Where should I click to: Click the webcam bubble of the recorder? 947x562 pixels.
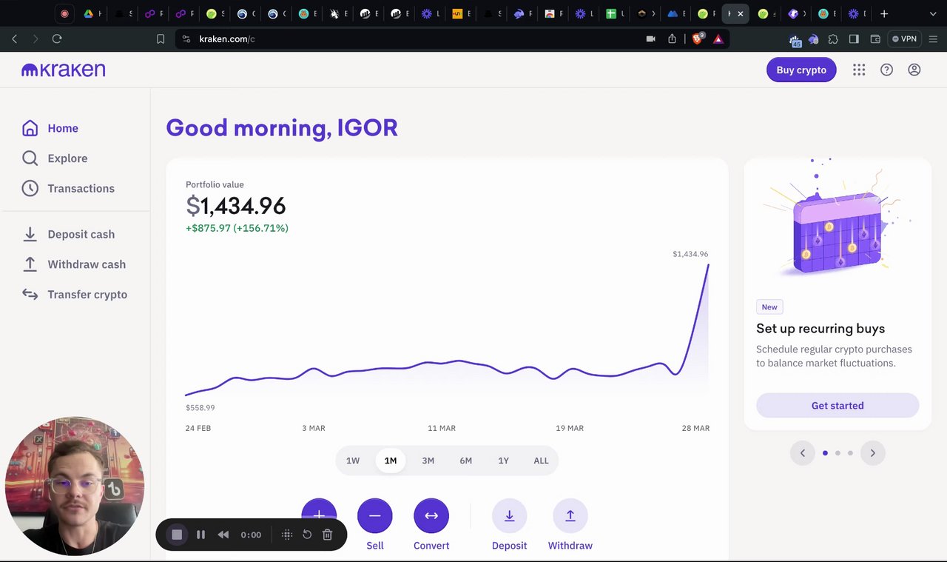(x=75, y=486)
